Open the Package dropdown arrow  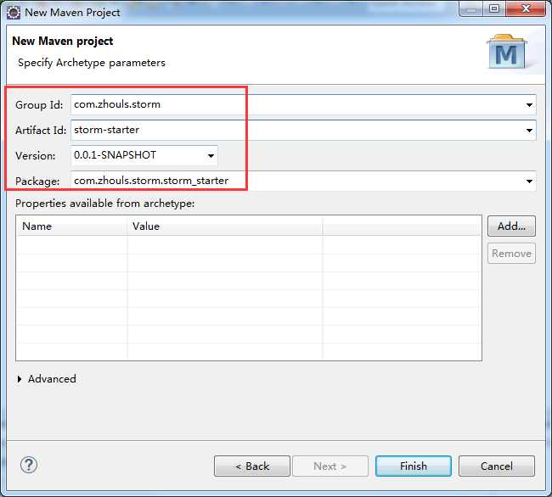point(529,181)
